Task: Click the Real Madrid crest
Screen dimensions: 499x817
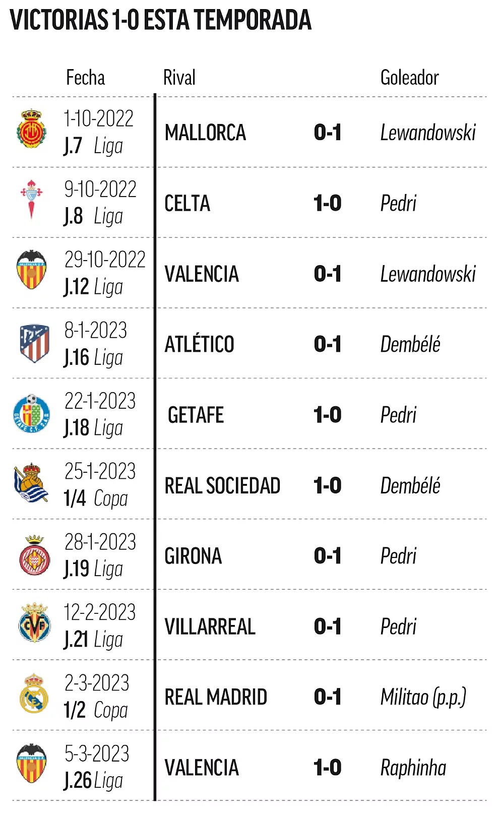Action: 34,694
